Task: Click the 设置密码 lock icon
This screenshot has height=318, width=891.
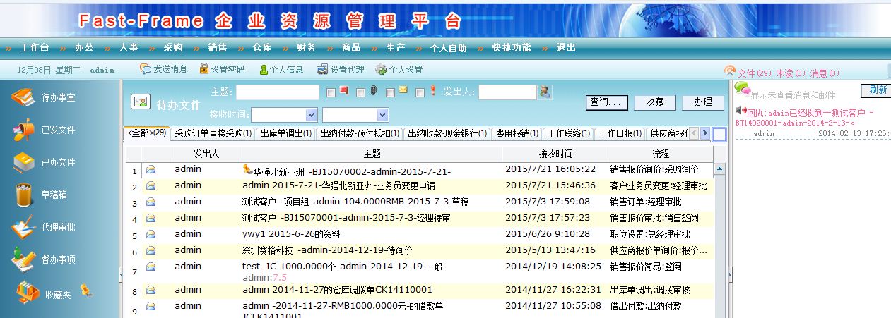Action: (x=204, y=69)
